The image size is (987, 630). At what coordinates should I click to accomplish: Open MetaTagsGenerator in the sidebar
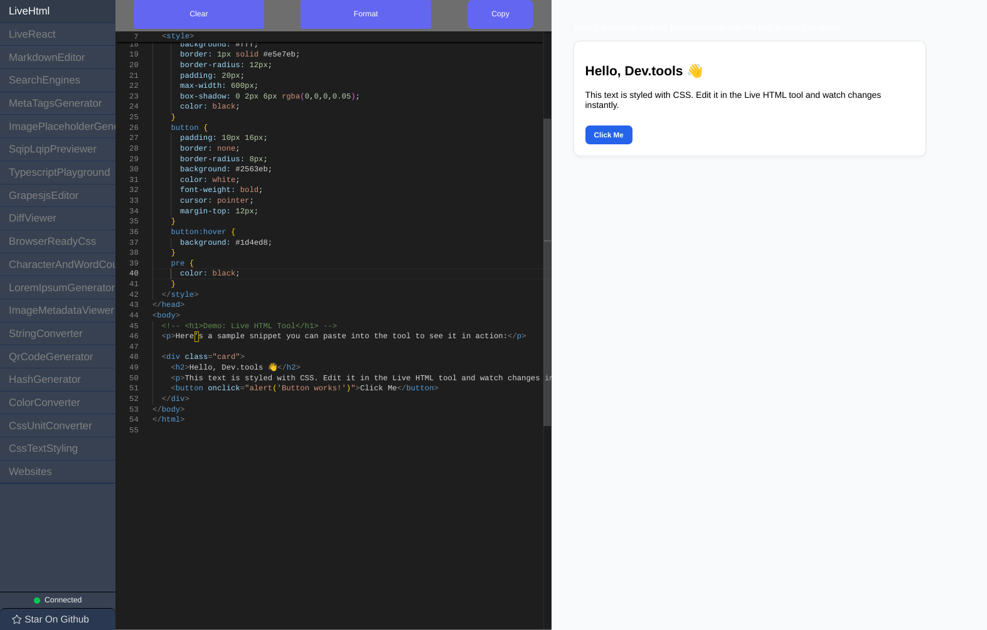58,104
